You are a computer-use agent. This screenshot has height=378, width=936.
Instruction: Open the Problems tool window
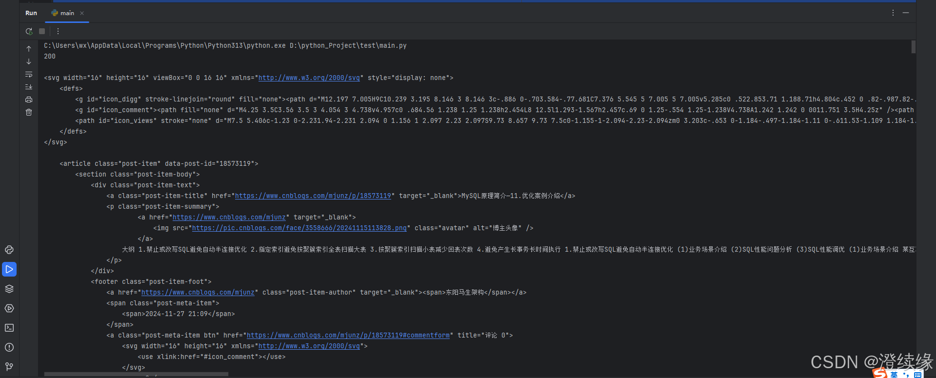tap(9, 347)
